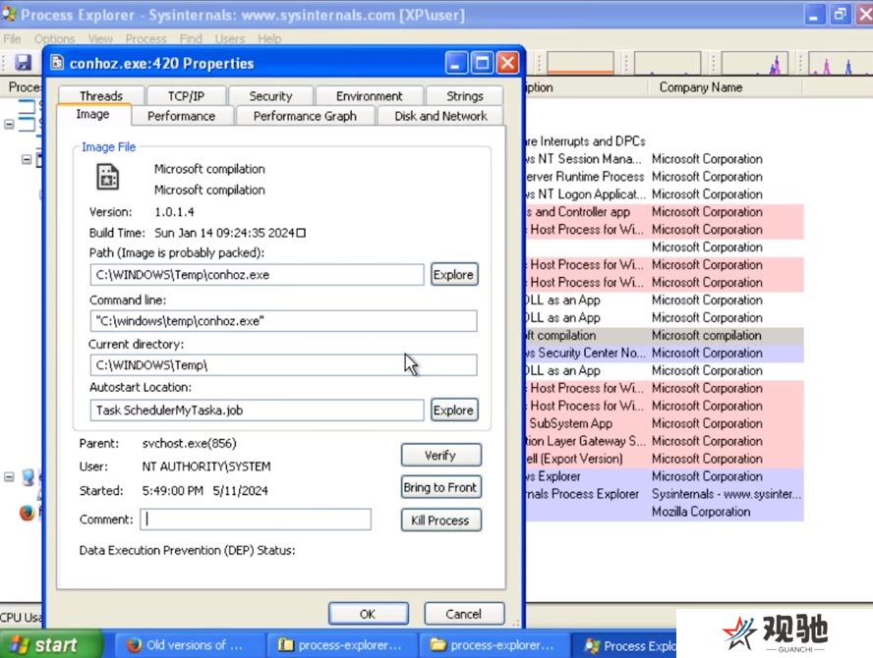Click the CPU usage graph in toolbar
The image size is (873, 658).
tap(581, 63)
